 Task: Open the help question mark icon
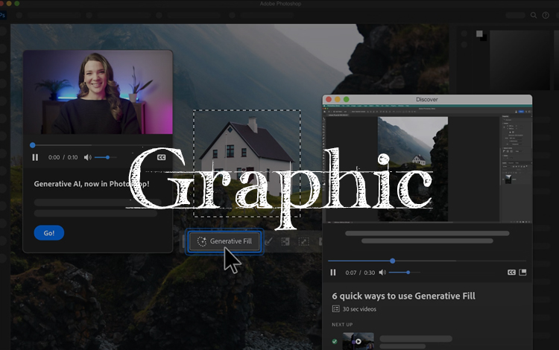coord(546,16)
